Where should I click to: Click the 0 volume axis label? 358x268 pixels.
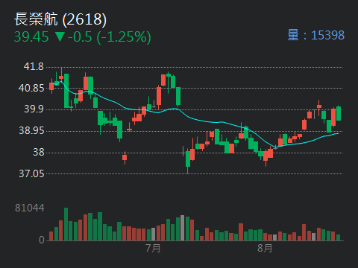pos(42,240)
